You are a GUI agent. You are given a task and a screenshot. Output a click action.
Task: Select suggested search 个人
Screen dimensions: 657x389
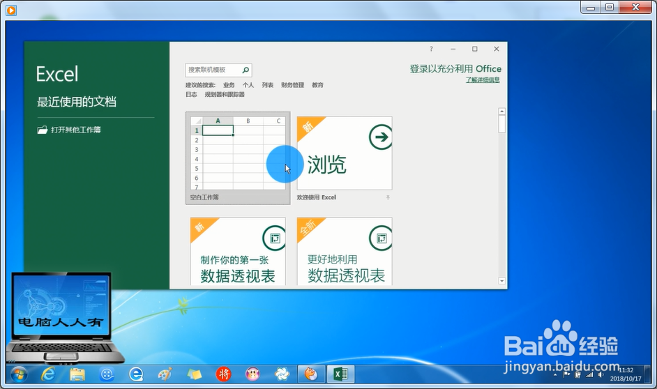click(x=248, y=85)
